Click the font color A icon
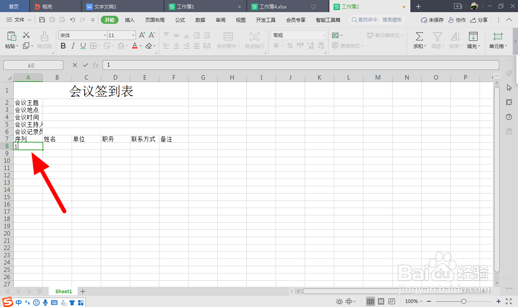The width and height of the screenshot is (518, 307). pos(135,46)
